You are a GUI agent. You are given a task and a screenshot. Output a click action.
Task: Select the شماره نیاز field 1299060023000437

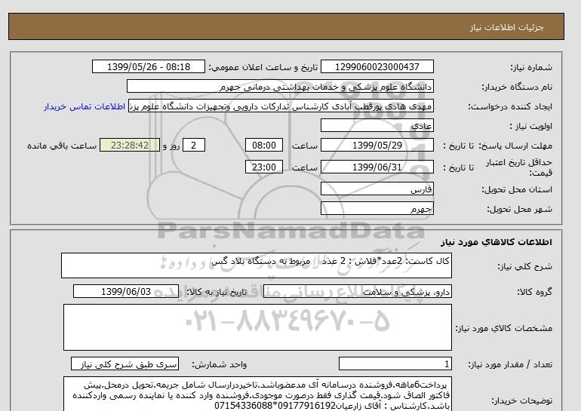pos(377,66)
